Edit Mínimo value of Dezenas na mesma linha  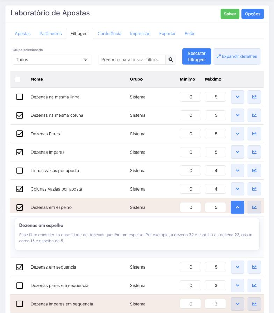point(190,97)
